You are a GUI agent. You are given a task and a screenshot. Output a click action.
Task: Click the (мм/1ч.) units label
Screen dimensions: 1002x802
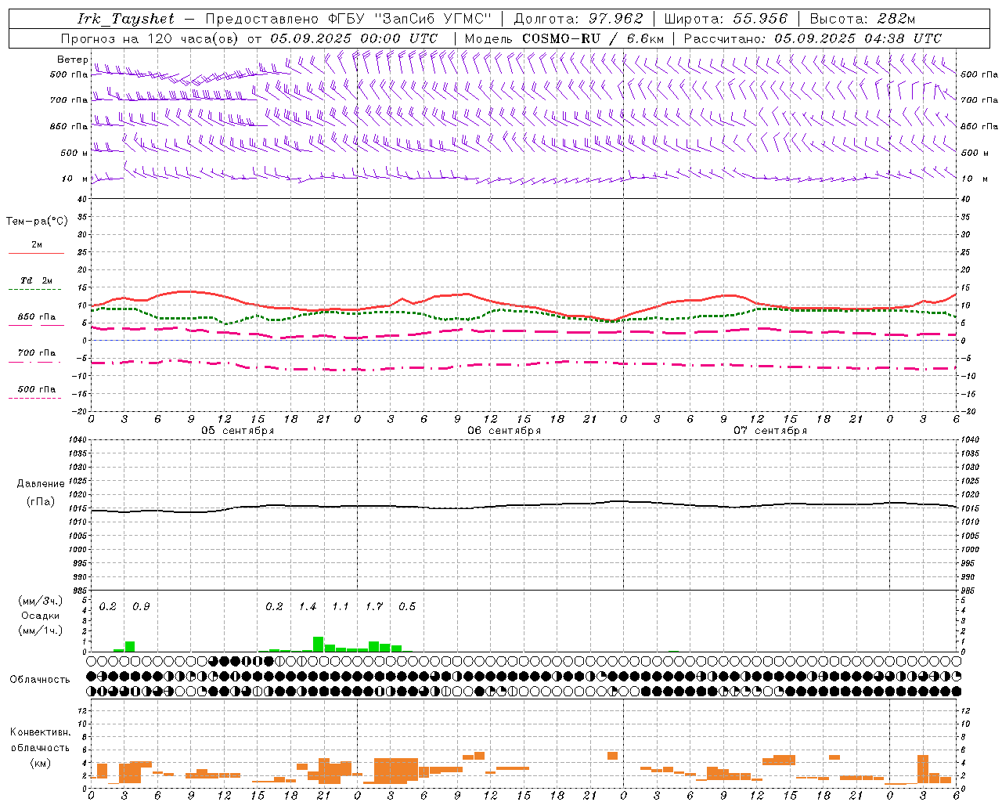click(41, 630)
